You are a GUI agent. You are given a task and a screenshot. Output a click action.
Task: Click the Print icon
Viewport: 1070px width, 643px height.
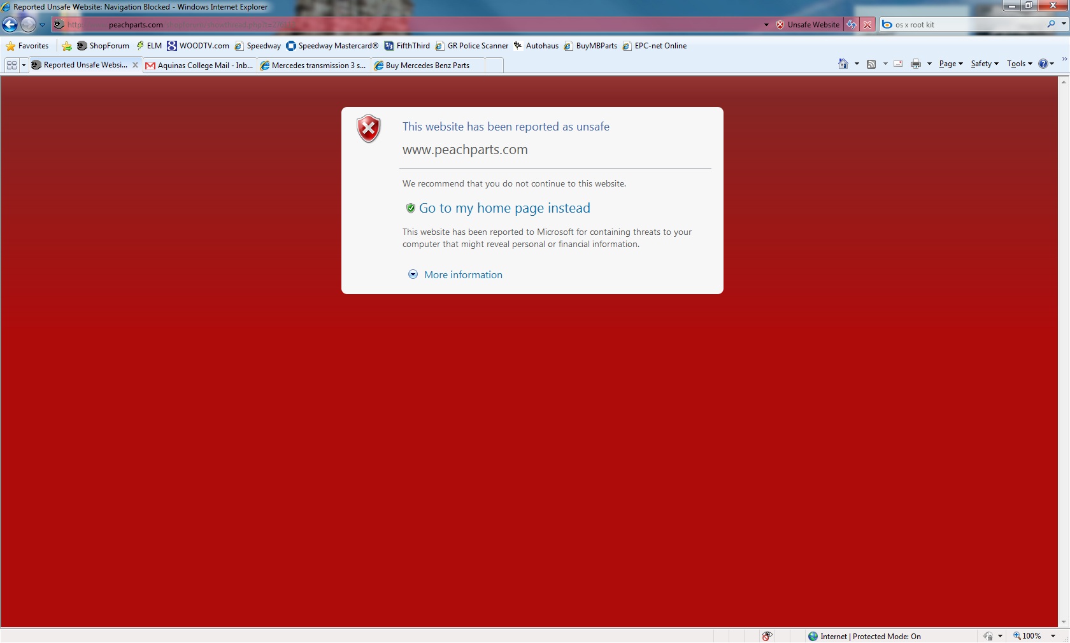click(916, 64)
